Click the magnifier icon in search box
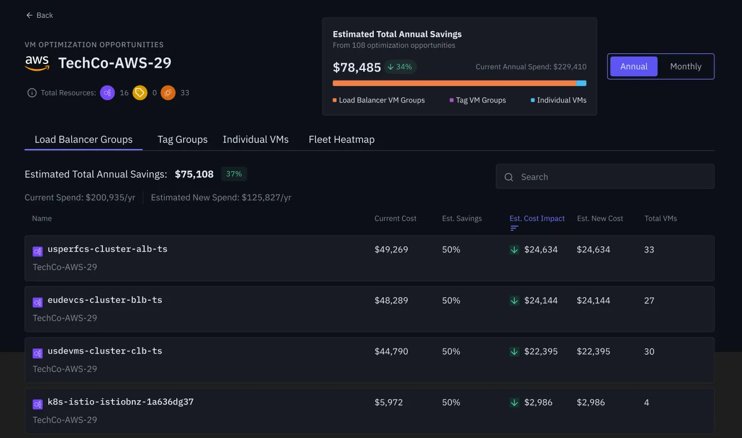The height and width of the screenshot is (438, 742). (x=508, y=177)
